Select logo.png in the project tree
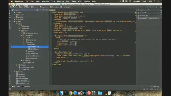 point(31,51)
